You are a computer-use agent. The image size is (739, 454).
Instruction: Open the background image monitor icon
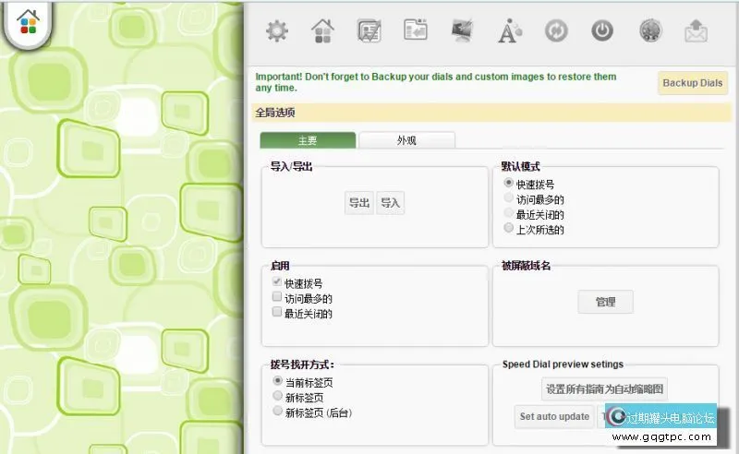[x=462, y=31]
